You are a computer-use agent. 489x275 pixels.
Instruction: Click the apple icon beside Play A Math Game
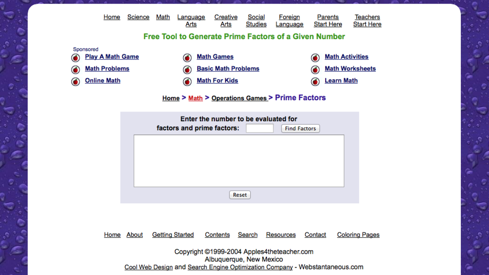click(x=75, y=57)
